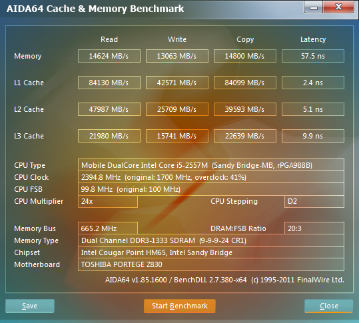The image size is (359, 323).
Task: Click the CPU Type field showing i5-2557M
Action: pyautogui.click(x=211, y=165)
